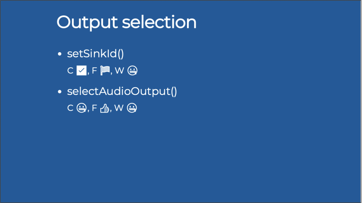This screenshot has width=362, height=203.
Task: Click the bullet dot before selectAudioOutput()
Action: tap(60, 92)
